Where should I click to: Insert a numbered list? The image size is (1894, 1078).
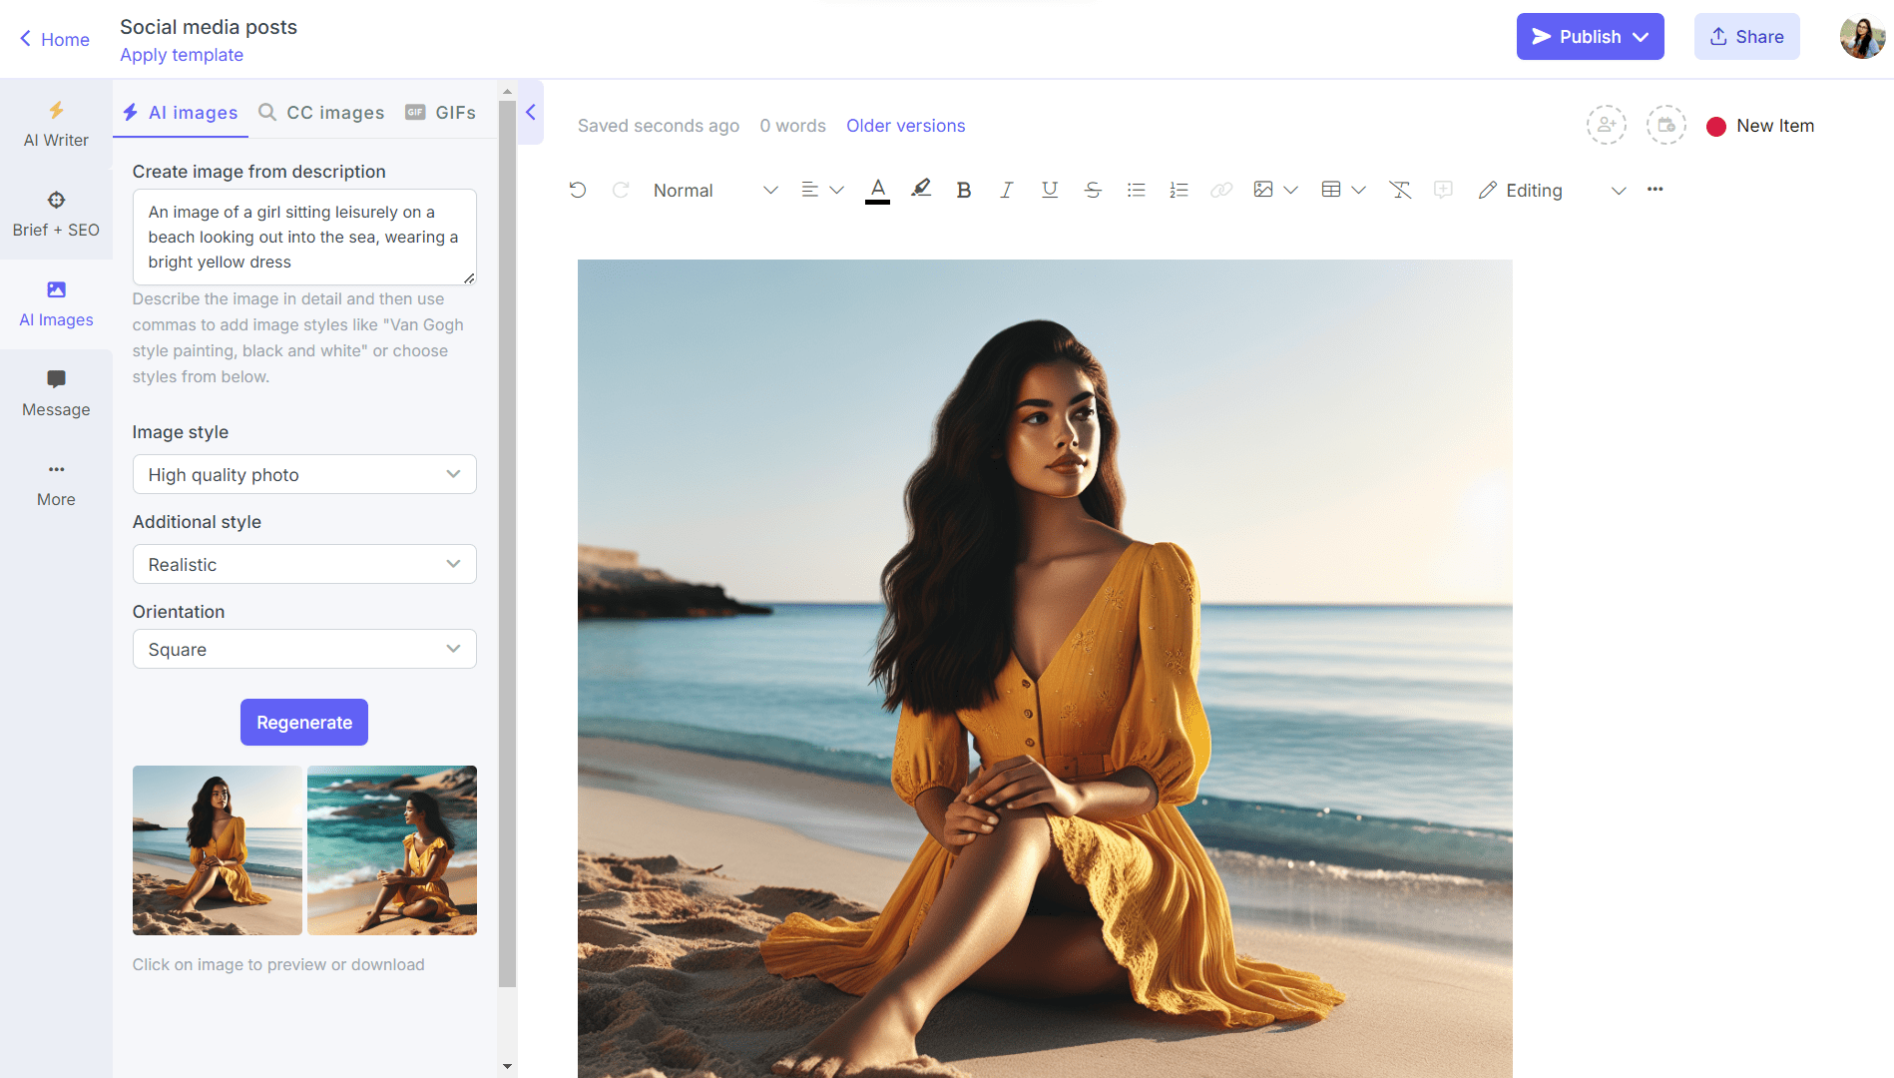pyautogui.click(x=1179, y=190)
